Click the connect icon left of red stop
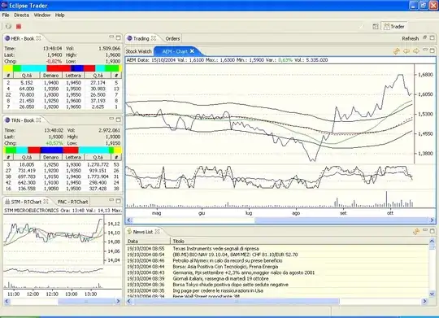The image size is (439, 318). [8, 26]
